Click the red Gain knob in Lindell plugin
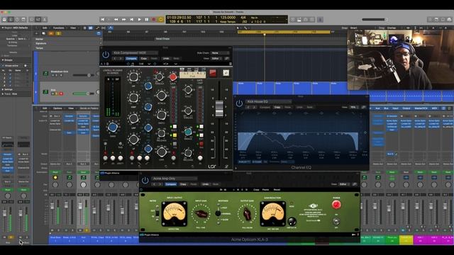This screenshot has width=454, height=255. (173, 77)
